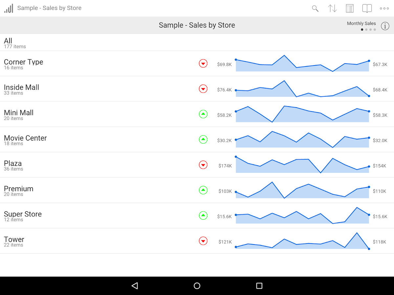Open the table view icon
Viewport: 394px width, 295px height.
(349, 8)
